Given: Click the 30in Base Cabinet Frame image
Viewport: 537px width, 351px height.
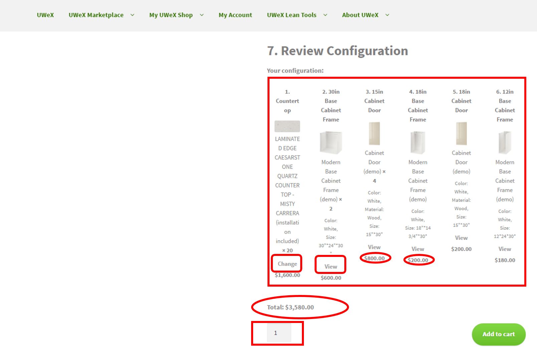Looking at the screenshot, I should pos(331,142).
